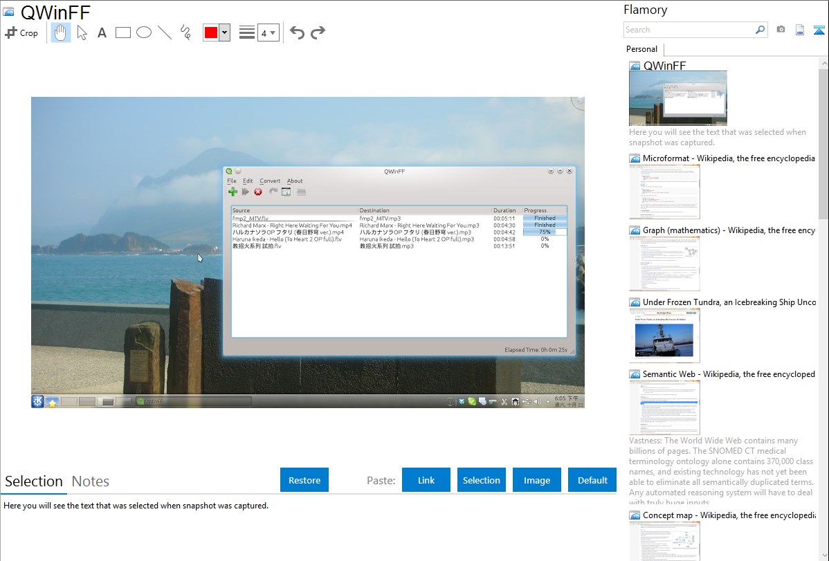Click the camera capture snapshot icon
The image size is (829, 561).
click(781, 30)
